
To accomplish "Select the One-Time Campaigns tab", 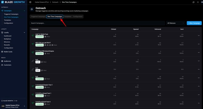I will (55, 17).
